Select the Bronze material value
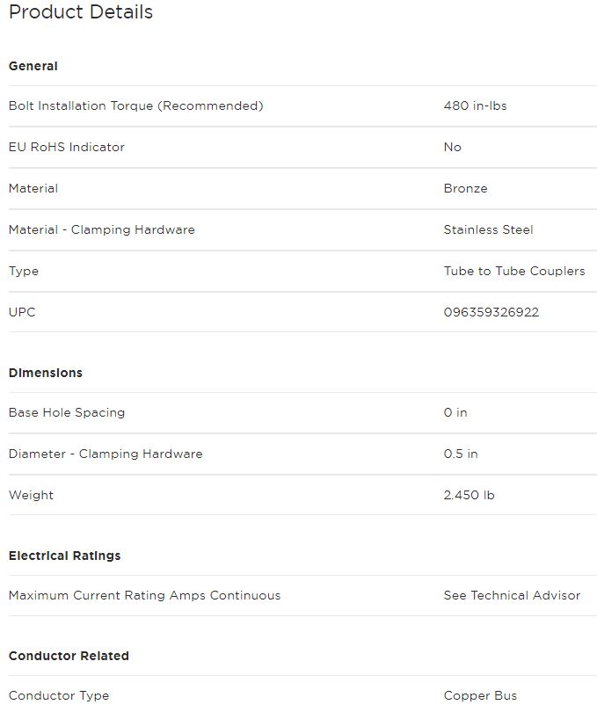The height and width of the screenshot is (712, 597). point(466,188)
